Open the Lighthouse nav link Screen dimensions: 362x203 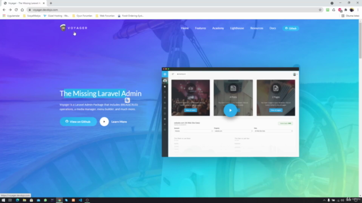(x=237, y=28)
